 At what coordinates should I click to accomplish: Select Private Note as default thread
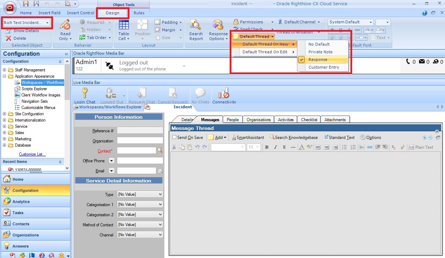click(320, 52)
